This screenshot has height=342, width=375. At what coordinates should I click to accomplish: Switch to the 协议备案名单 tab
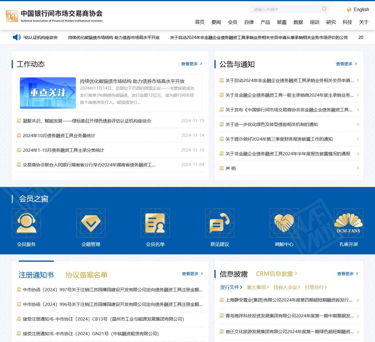click(86, 275)
